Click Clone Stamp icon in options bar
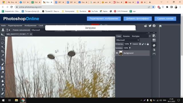183x103 pixels. [3, 30]
